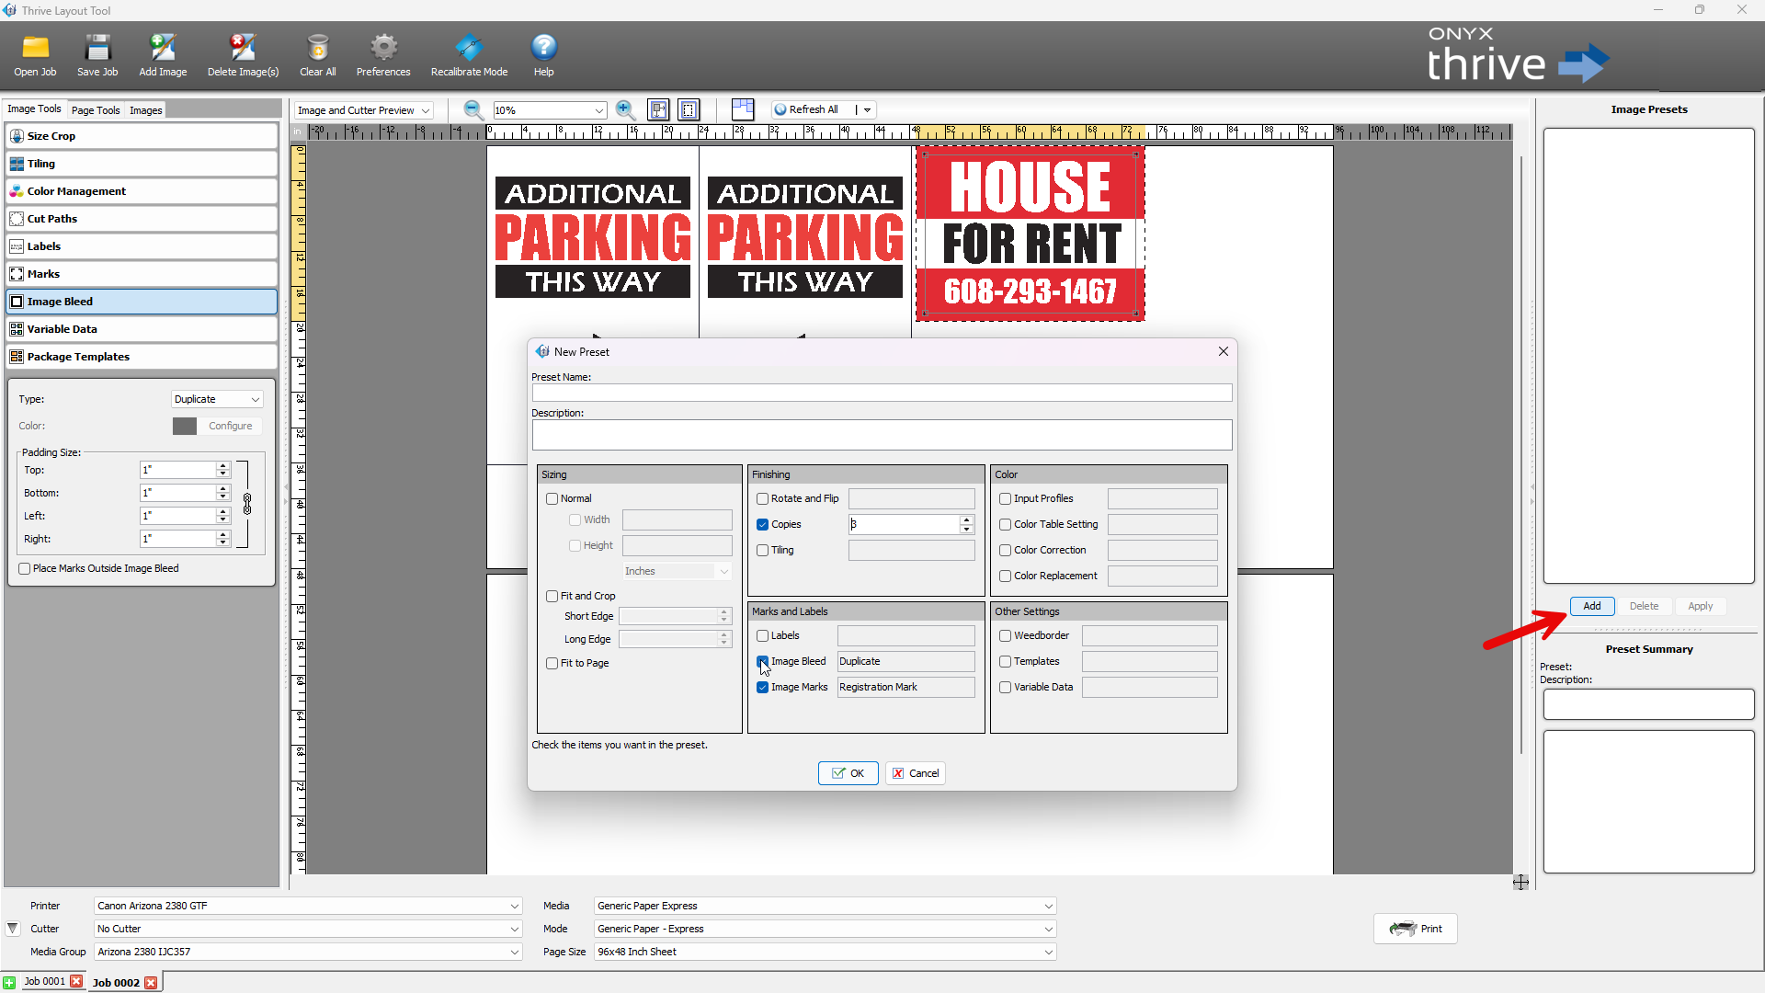Viewport: 1765px width, 993px height.
Task: Click the Print button
Action: (1416, 929)
